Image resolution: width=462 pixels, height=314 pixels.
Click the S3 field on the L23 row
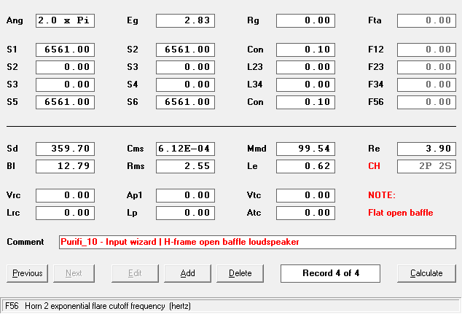(x=185, y=67)
